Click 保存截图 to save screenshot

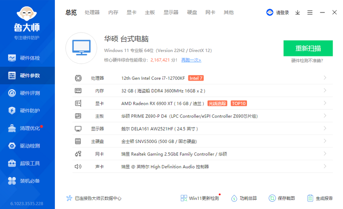click(x=282, y=198)
